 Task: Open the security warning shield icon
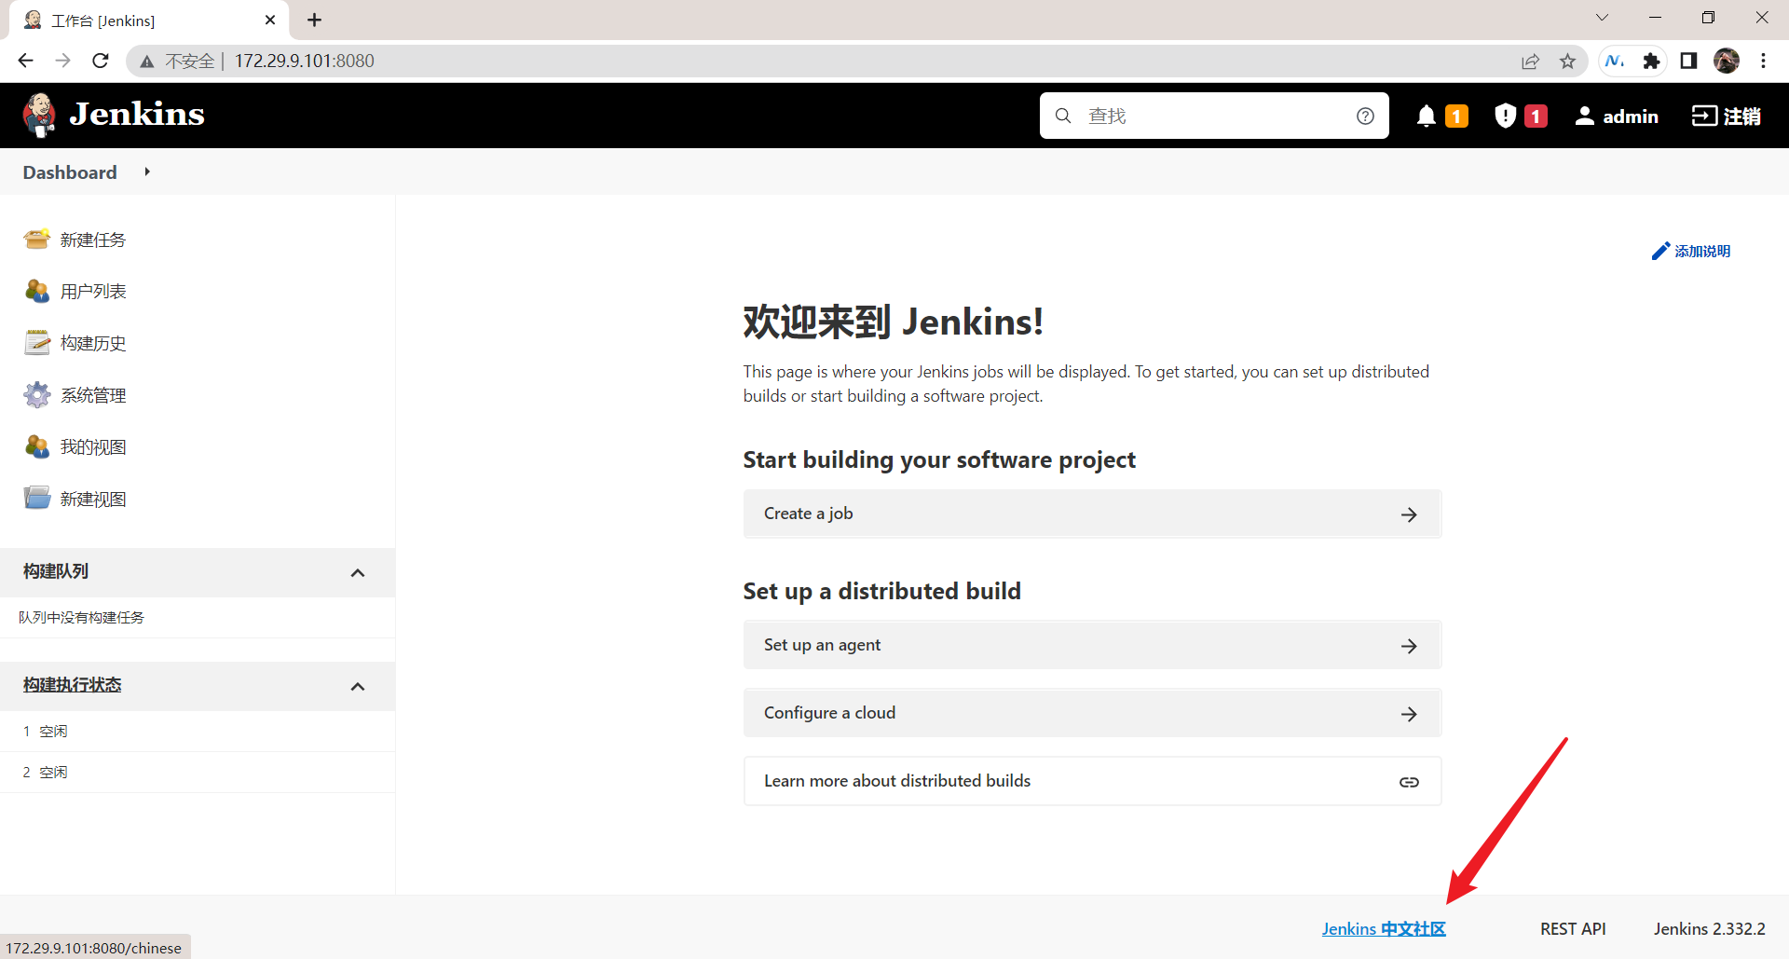tap(1505, 116)
